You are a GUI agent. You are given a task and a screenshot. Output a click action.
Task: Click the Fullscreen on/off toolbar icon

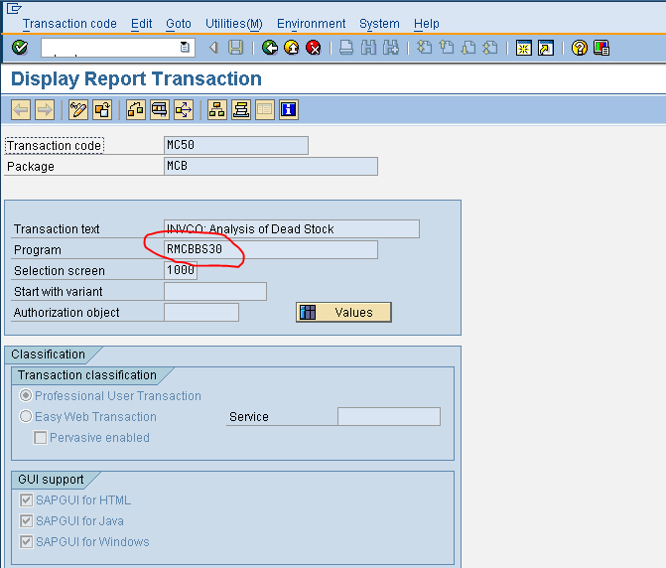[265, 110]
